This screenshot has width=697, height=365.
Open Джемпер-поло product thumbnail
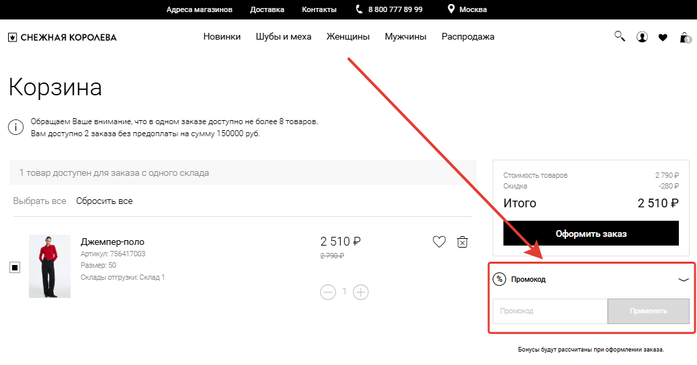[x=50, y=266]
